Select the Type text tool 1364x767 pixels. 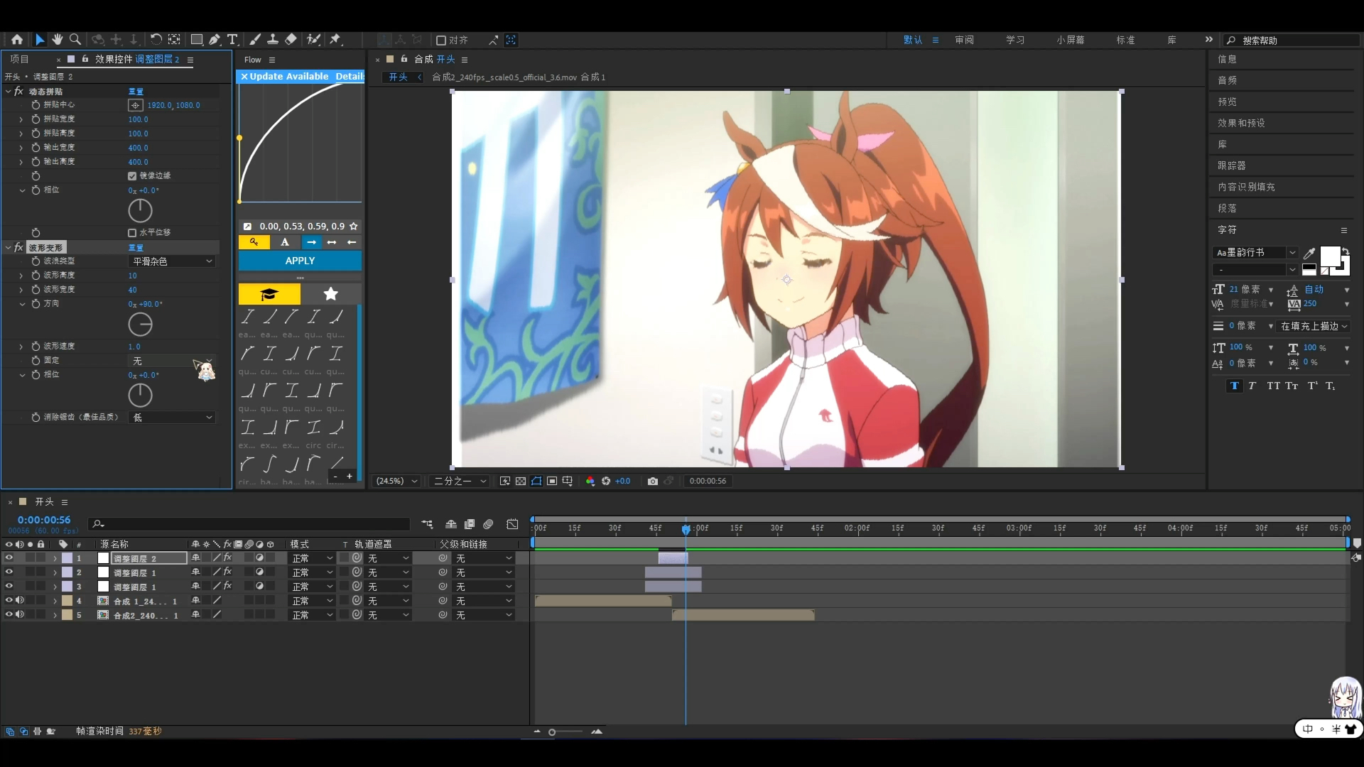click(x=232, y=40)
